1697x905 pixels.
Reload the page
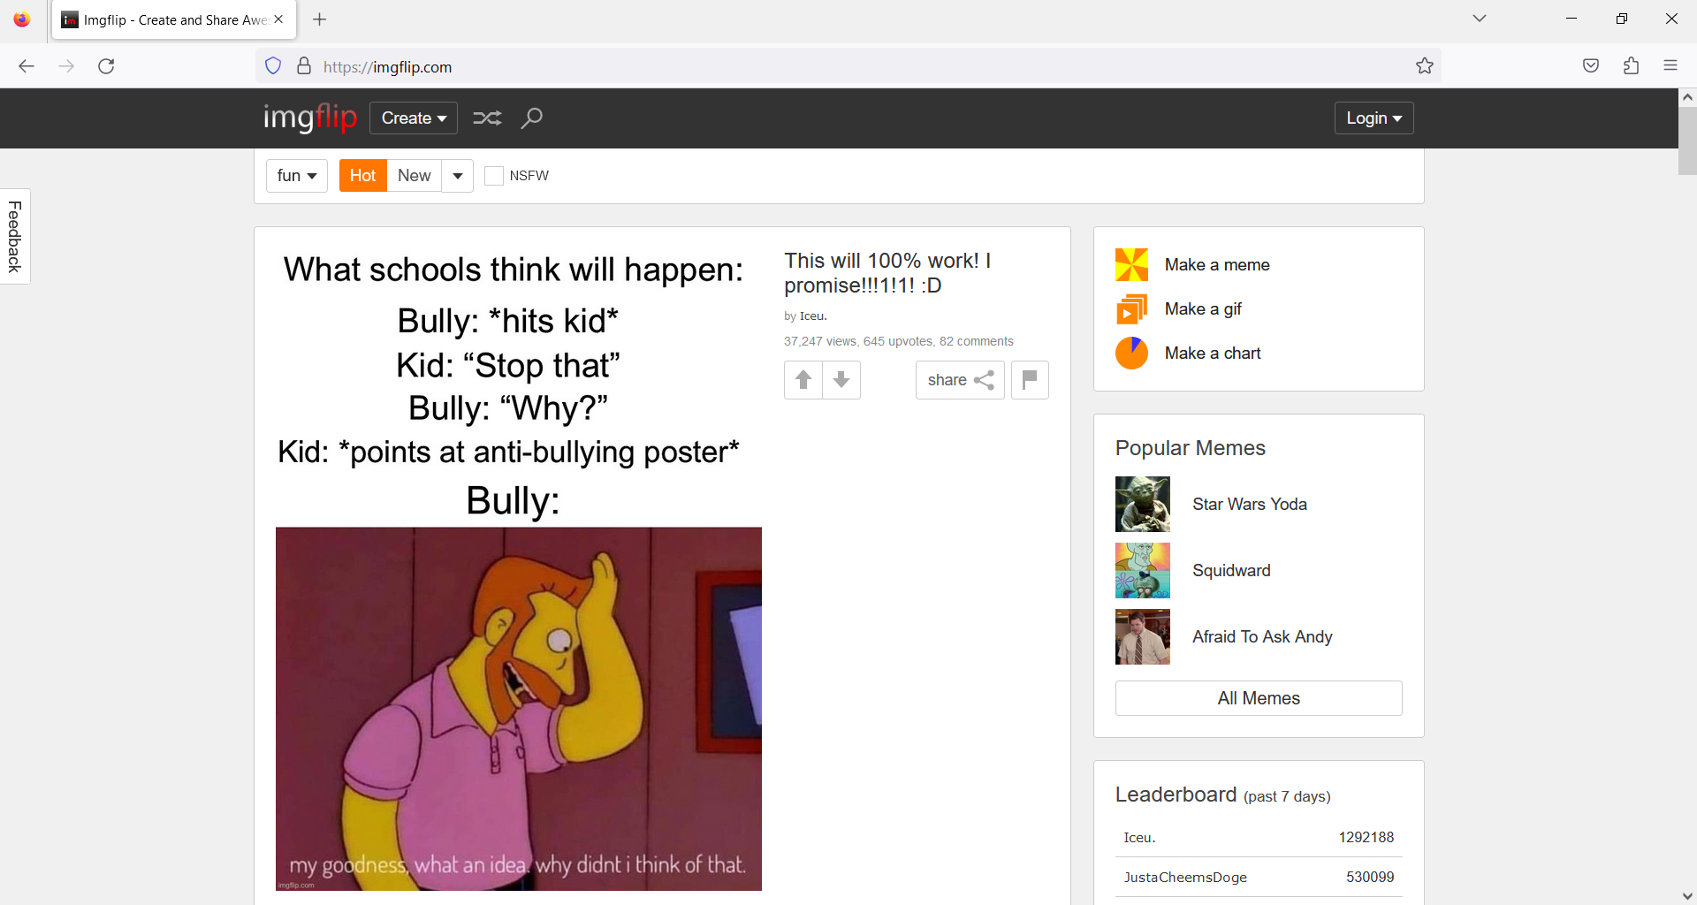pos(106,66)
